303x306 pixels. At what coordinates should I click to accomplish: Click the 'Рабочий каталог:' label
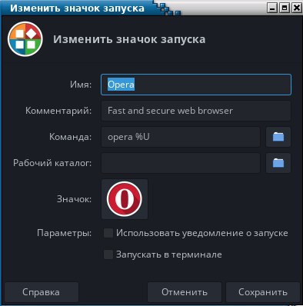(x=52, y=163)
